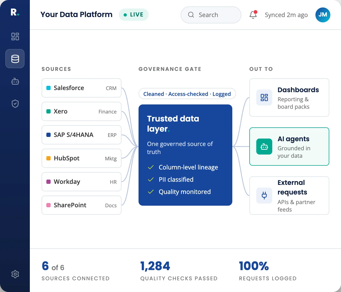Select the Workday source card
This screenshot has height=292, width=341.
point(82,182)
